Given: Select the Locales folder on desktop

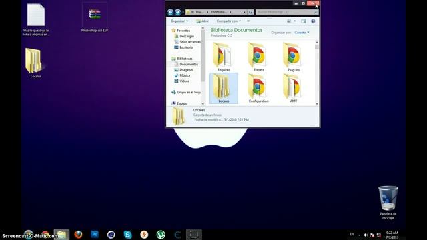Looking at the screenshot, I should tap(35, 63).
